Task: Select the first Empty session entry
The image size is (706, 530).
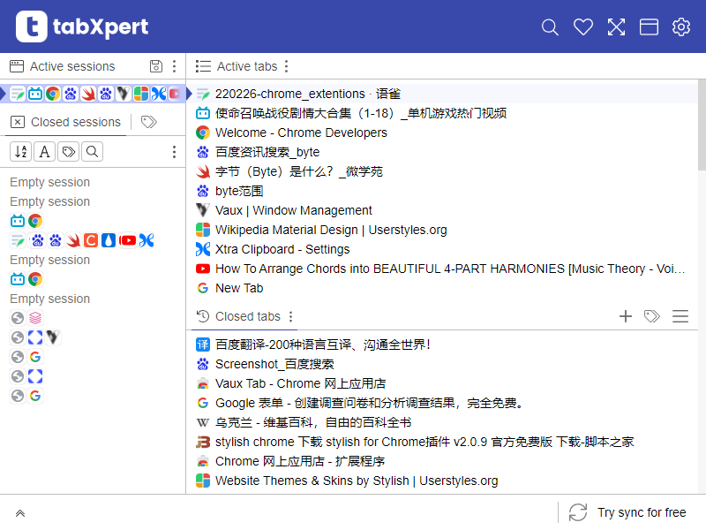Action: pyautogui.click(x=50, y=182)
